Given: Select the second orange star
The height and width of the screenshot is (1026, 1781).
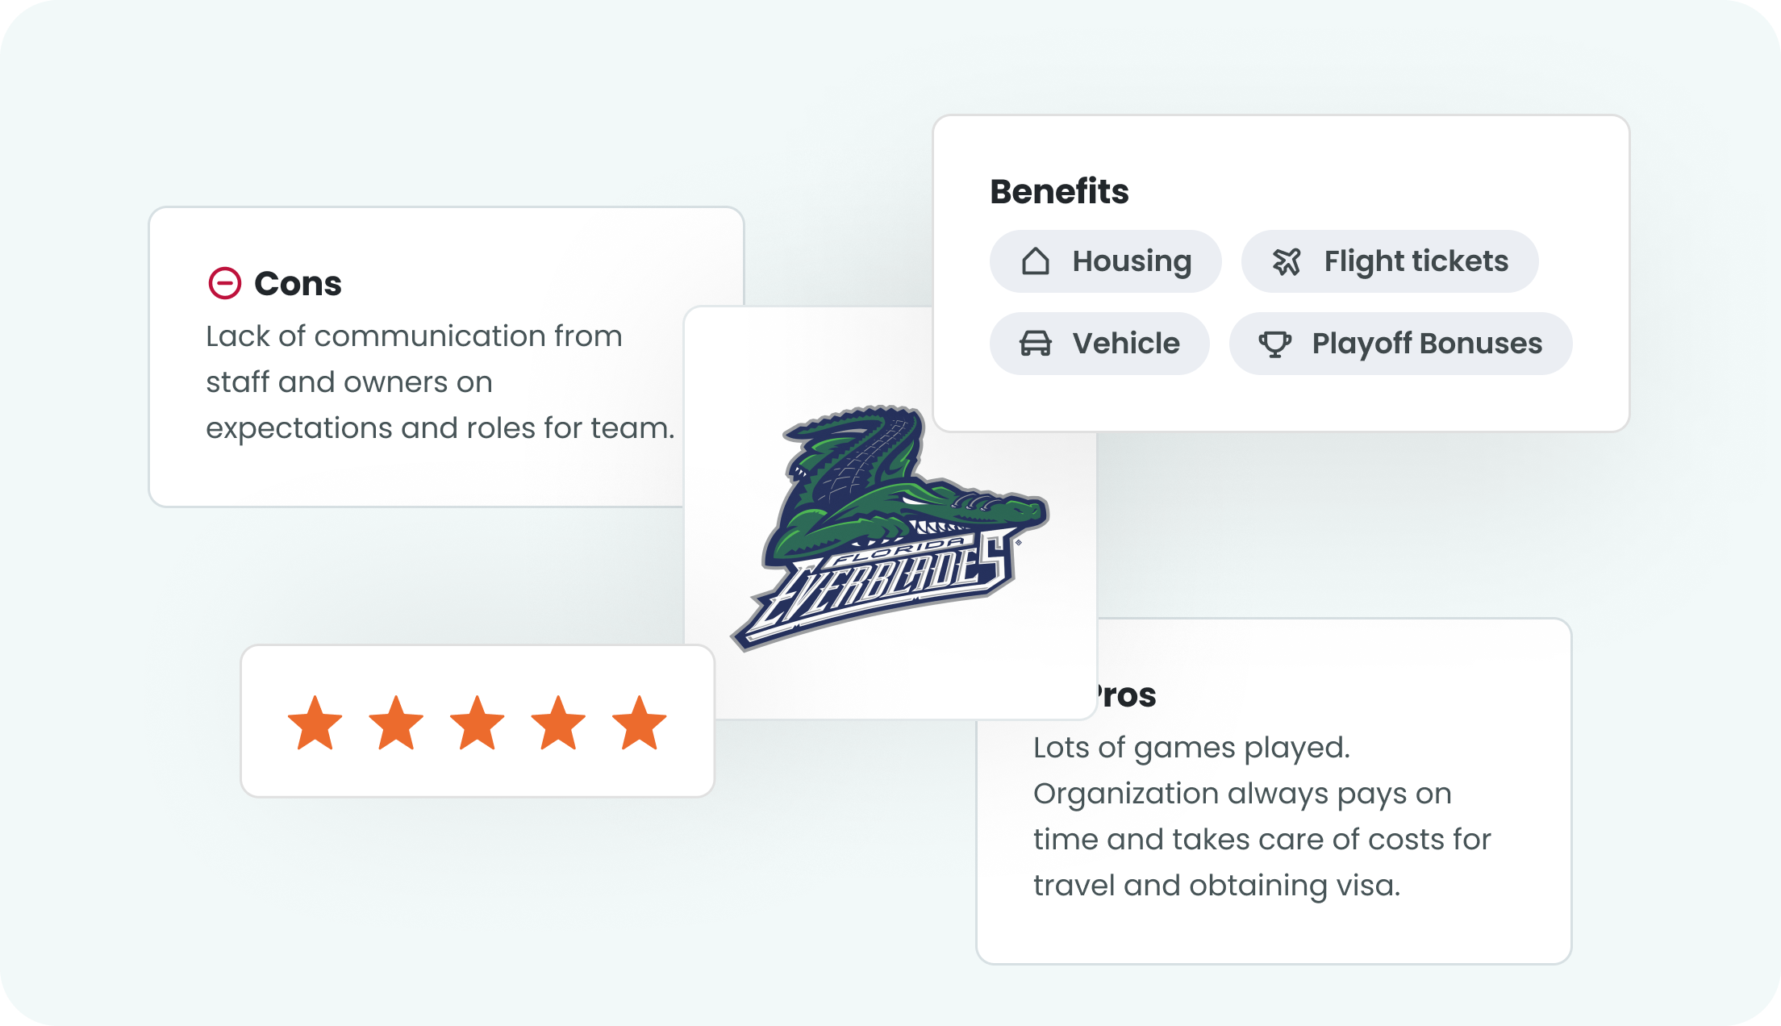Looking at the screenshot, I should click(396, 723).
